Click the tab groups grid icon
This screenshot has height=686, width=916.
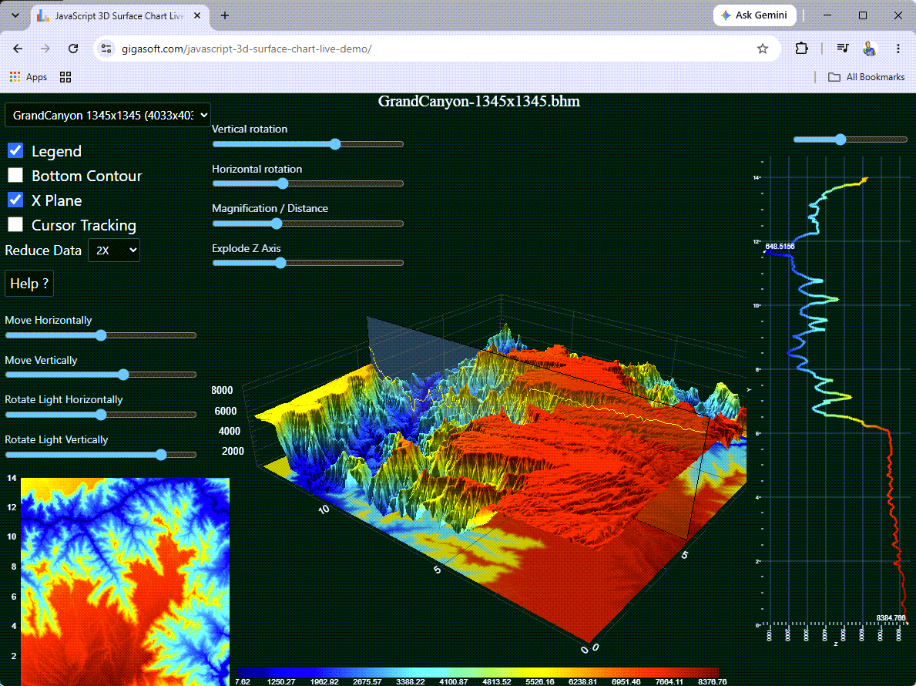point(65,76)
